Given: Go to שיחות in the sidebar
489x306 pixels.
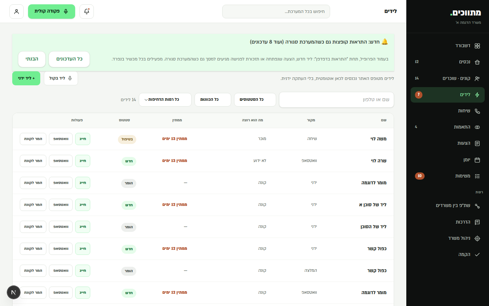Looking at the screenshot, I should pos(448,111).
